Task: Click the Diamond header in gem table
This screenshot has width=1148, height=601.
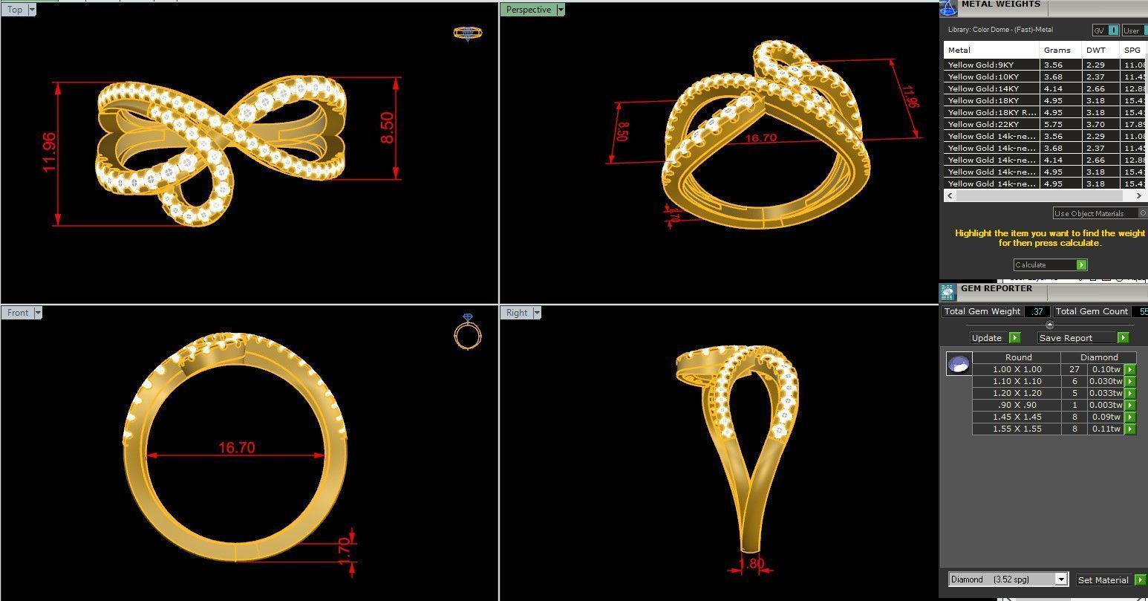Action: 1099,357
